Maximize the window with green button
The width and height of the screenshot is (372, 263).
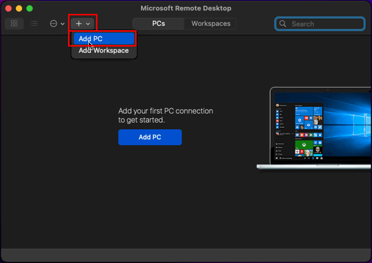[x=29, y=8]
